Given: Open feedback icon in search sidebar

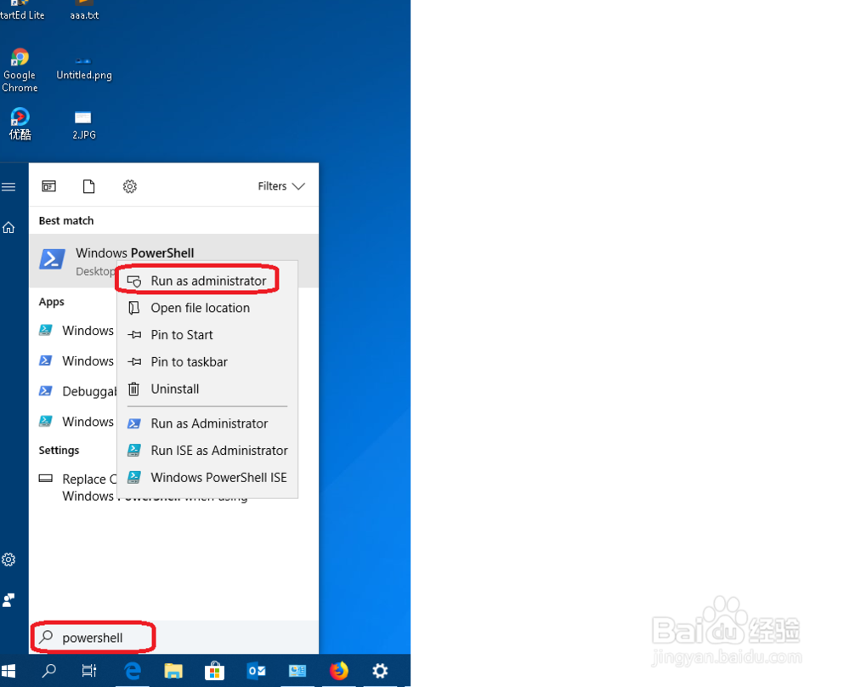Looking at the screenshot, I should point(8,599).
